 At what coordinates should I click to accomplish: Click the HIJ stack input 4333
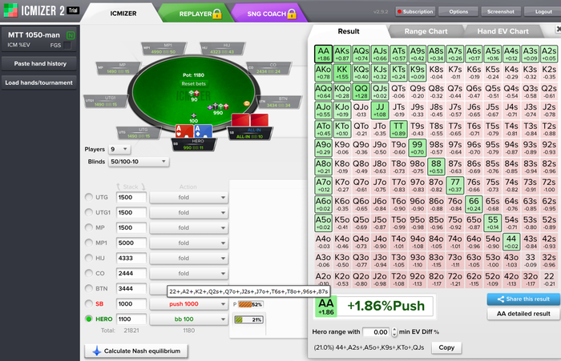pyautogui.click(x=131, y=258)
